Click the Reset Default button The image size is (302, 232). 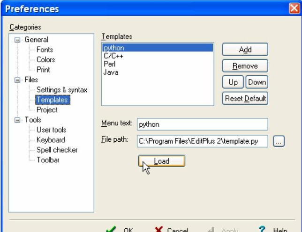coord(245,99)
